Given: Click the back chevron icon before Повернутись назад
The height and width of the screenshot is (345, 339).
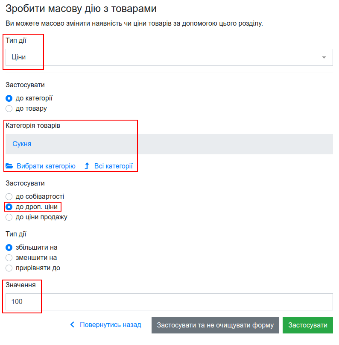Looking at the screenshot, I should (72, 324).
